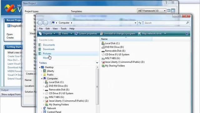Click the magnifier search icon
Viewport: 200px width, 113px height.
tap(187, 23)
